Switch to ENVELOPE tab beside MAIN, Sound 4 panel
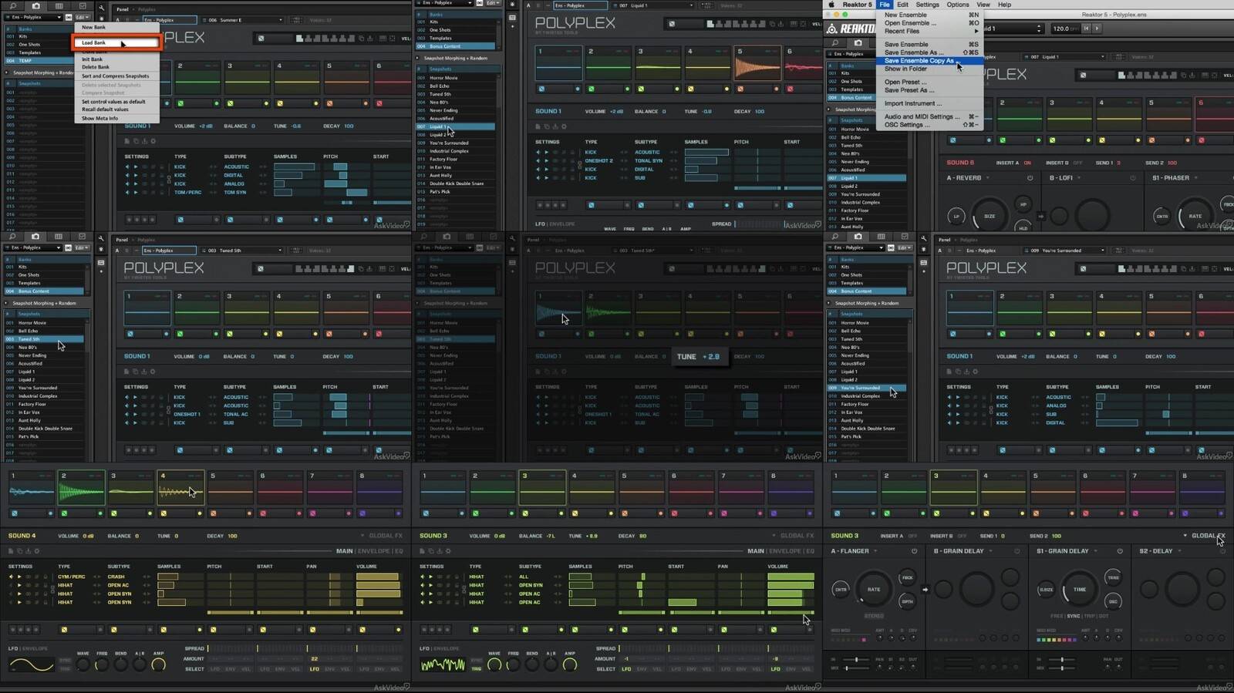The width and height of the screenshot is (1234, 693). [373, 551]
